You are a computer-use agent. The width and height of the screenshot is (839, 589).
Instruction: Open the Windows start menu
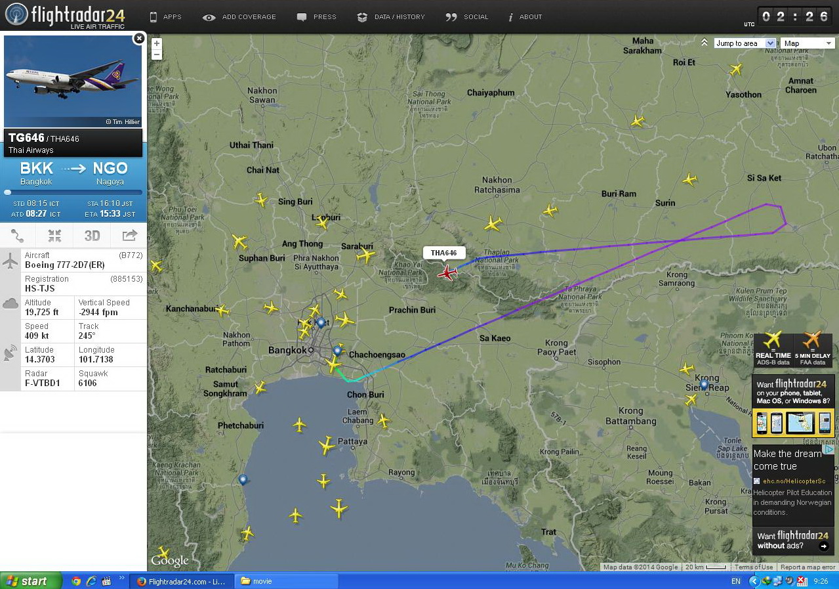[31, 581]
